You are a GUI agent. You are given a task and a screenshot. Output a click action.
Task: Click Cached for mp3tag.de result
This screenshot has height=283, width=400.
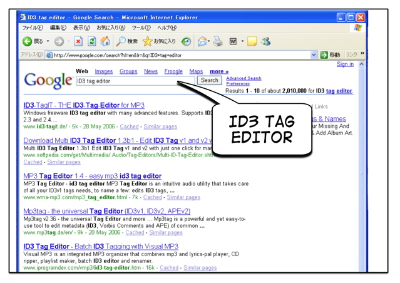coord(135,232)
